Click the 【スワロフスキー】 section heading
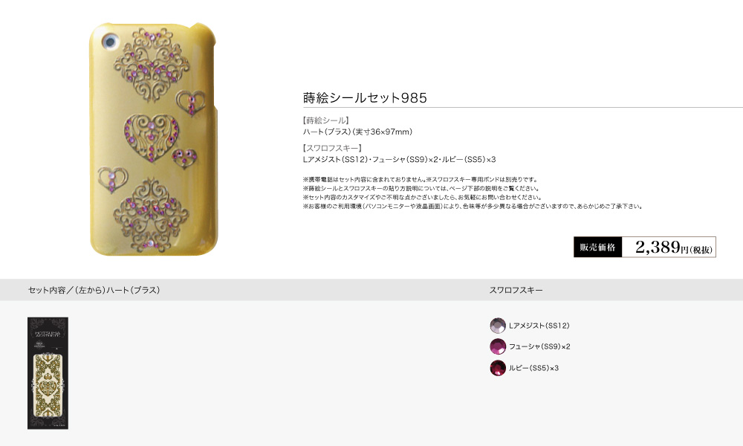The width and height of the screenshot is (743, 446). [x=333, y=148]
